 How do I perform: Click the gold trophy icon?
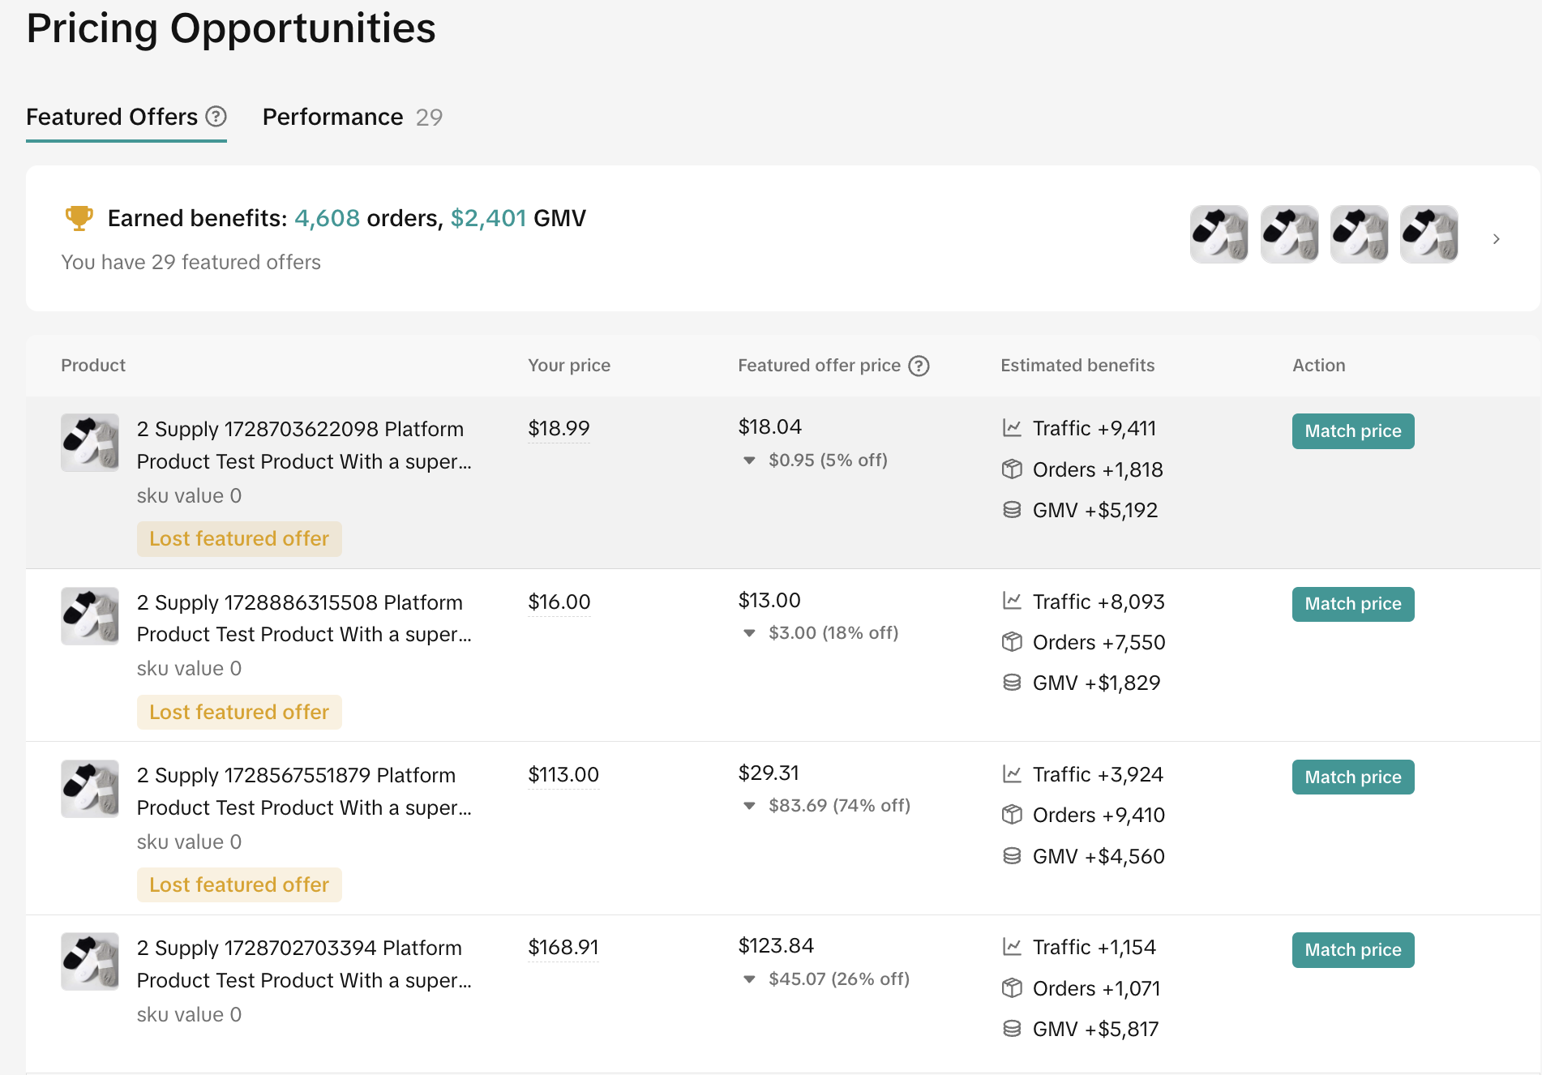[x=79, y=218]
